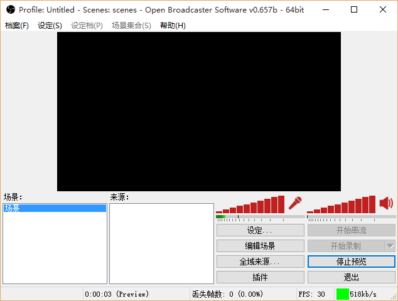Open the 帮助(H) menu

point(173,26)
